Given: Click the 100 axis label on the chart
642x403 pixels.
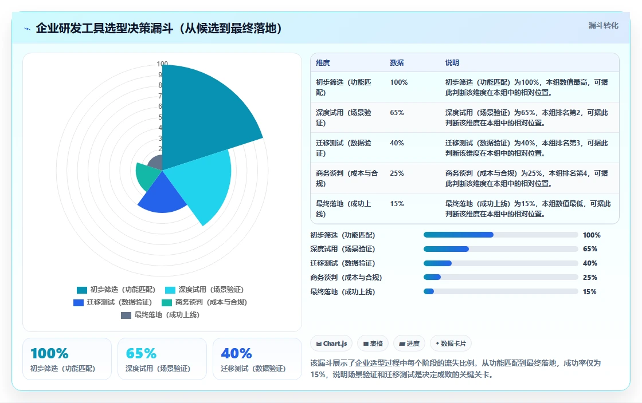Looking at the screenshot, I should pos(162,64).
